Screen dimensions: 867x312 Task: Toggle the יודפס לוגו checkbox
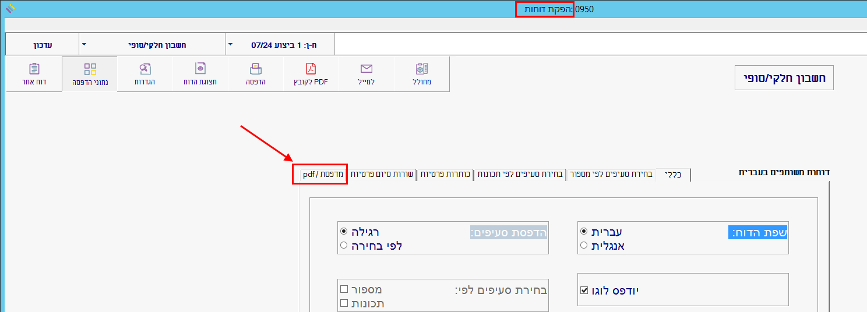[x=584, y=290]
